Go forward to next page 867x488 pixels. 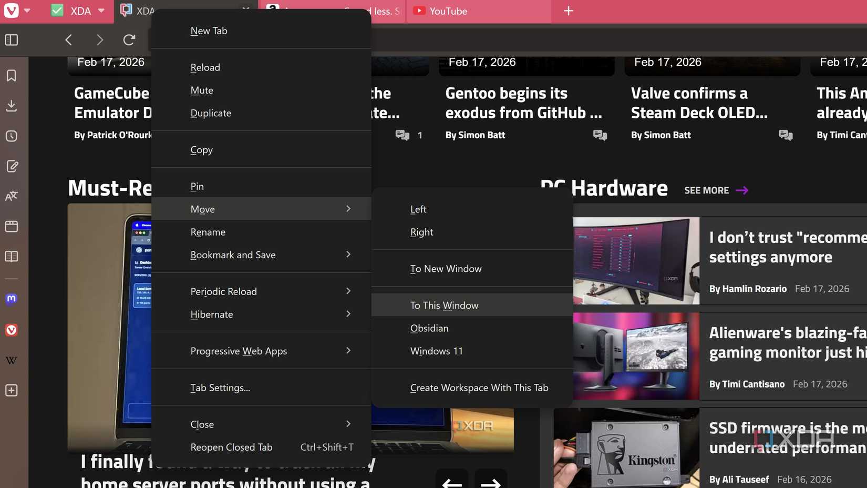[x=99, y=40]
